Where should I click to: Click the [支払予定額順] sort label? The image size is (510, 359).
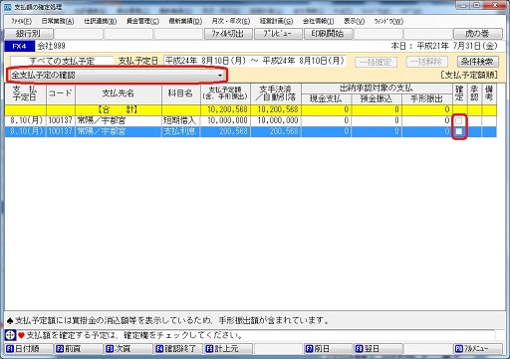469,76
